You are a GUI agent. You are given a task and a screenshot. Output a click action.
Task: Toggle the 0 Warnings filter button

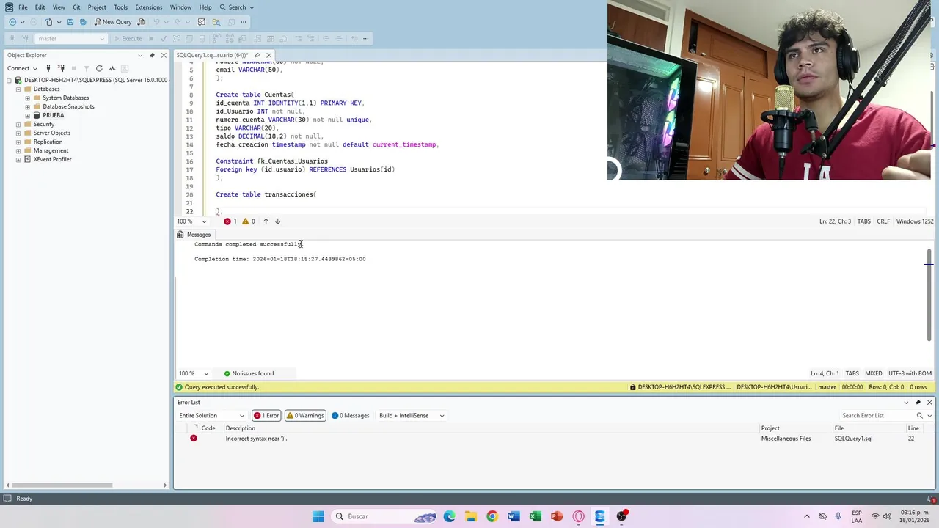pos(304,415)
